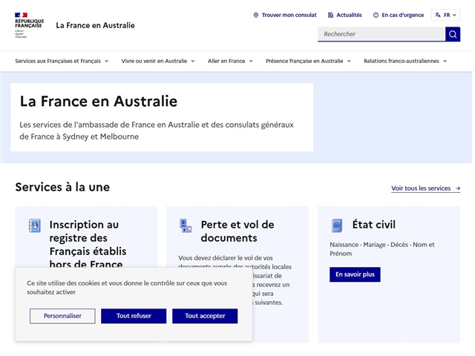Click the État civil document icon
The height and width of the screenshot is (356, 475).
(x=337, y=225)
